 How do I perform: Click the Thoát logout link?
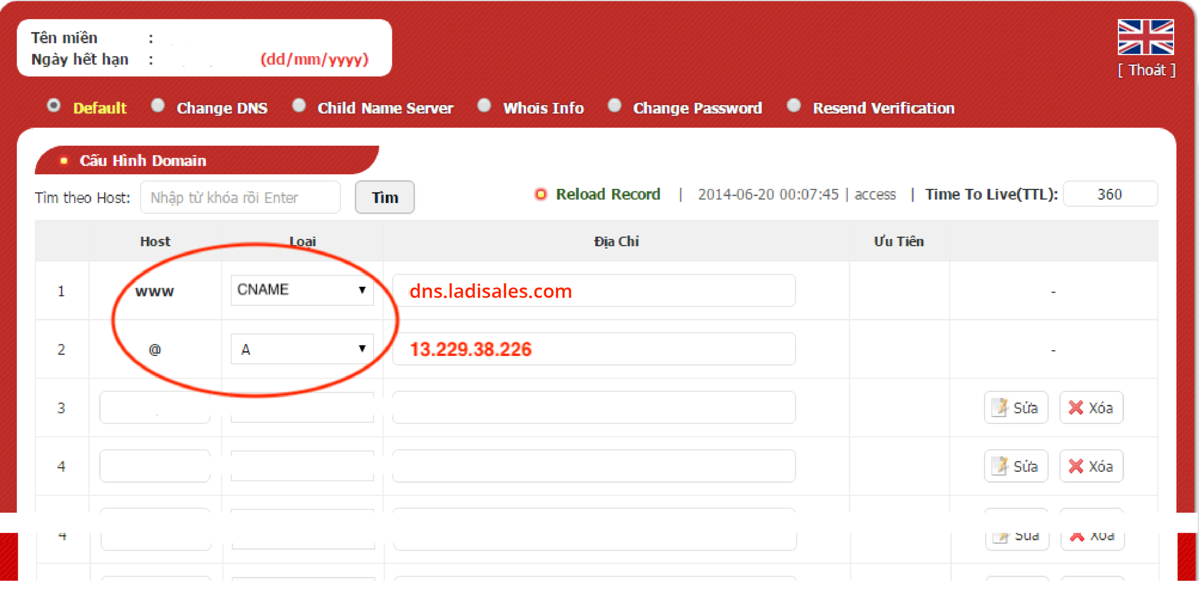[1146, 70]
